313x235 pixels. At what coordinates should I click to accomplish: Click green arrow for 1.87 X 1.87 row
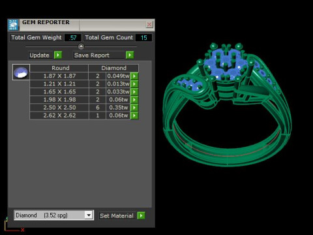pyautogui.click(x=134, y=76)
